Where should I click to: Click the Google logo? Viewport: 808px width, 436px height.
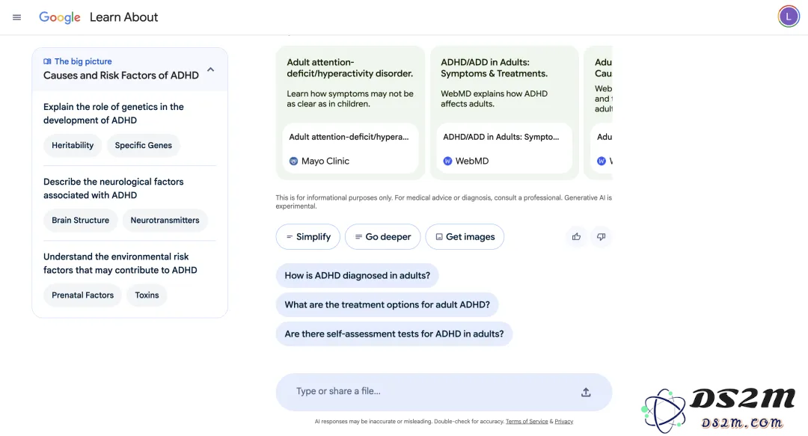[x=60, y=17]
